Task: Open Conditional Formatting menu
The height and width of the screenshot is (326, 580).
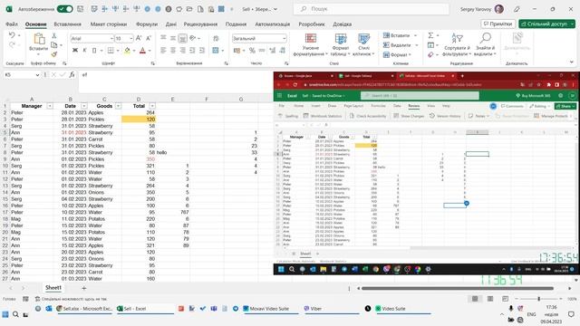Action: coord(310,44)
